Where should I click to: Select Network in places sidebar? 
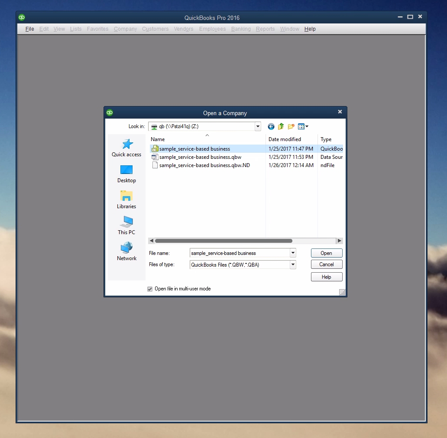click(x=126, y=251)
